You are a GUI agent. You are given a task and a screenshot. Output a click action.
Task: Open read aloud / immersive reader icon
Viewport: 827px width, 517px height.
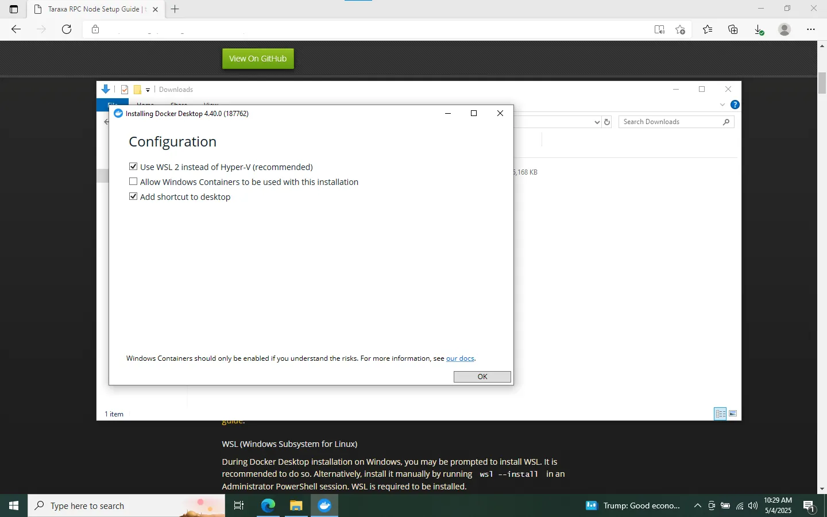(x=659, y=29)
